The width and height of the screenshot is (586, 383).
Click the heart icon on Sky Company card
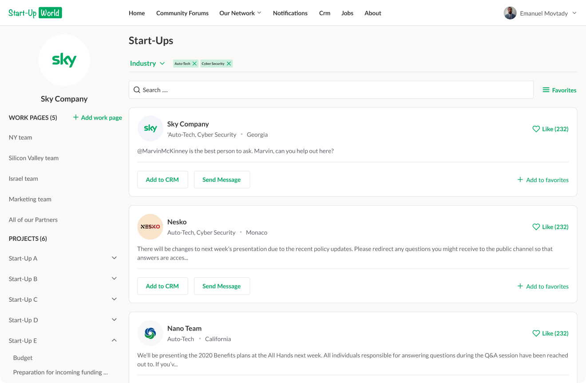coord(536,129)
